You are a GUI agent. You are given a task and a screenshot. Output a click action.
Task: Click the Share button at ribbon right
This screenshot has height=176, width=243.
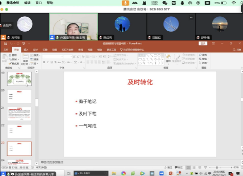237,50
